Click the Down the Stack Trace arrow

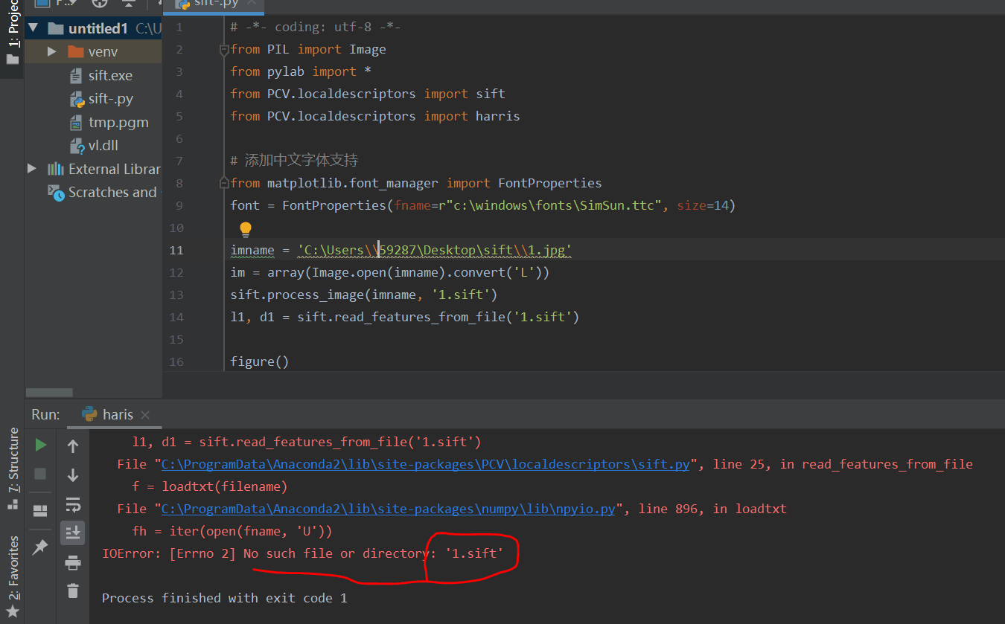tap(73, 475)
